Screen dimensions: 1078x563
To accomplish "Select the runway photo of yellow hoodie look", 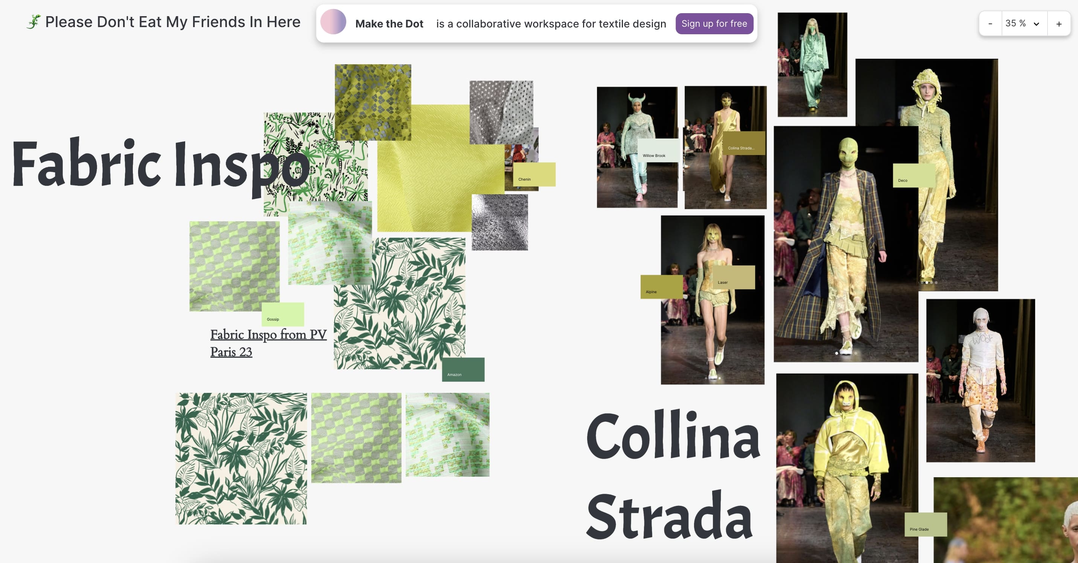I will tap(847, 468).
